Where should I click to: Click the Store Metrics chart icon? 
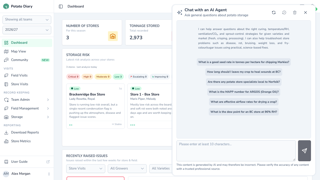(x=6, y=141)
